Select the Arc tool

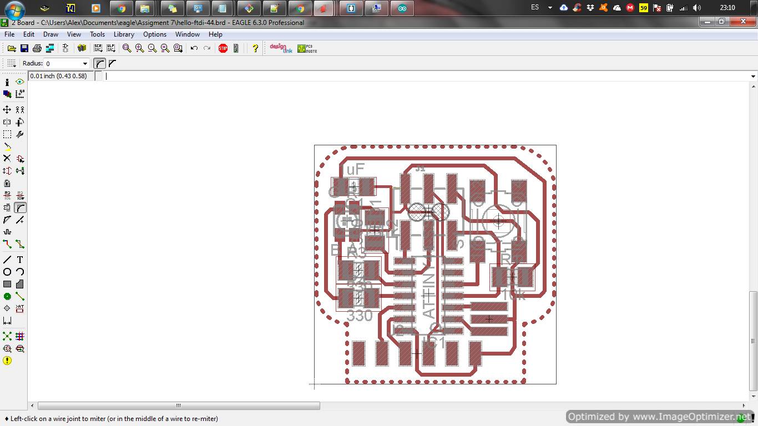[x=20, y=272]
